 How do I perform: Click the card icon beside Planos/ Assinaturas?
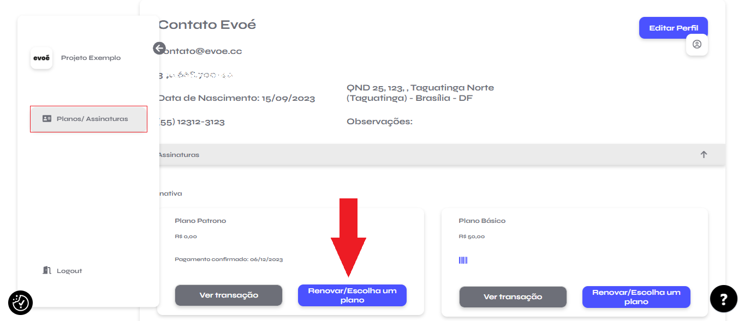point(47,119)
